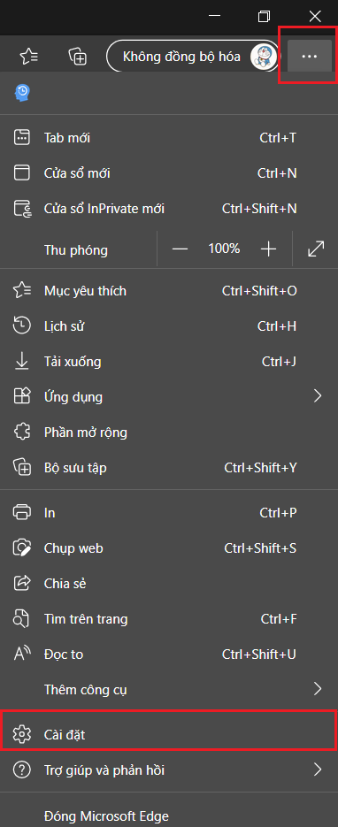Viewport: 338px width, 827px height.
Task: Expand the Ứng dụng submenu arrow
Action: click(x=318, y=396)
